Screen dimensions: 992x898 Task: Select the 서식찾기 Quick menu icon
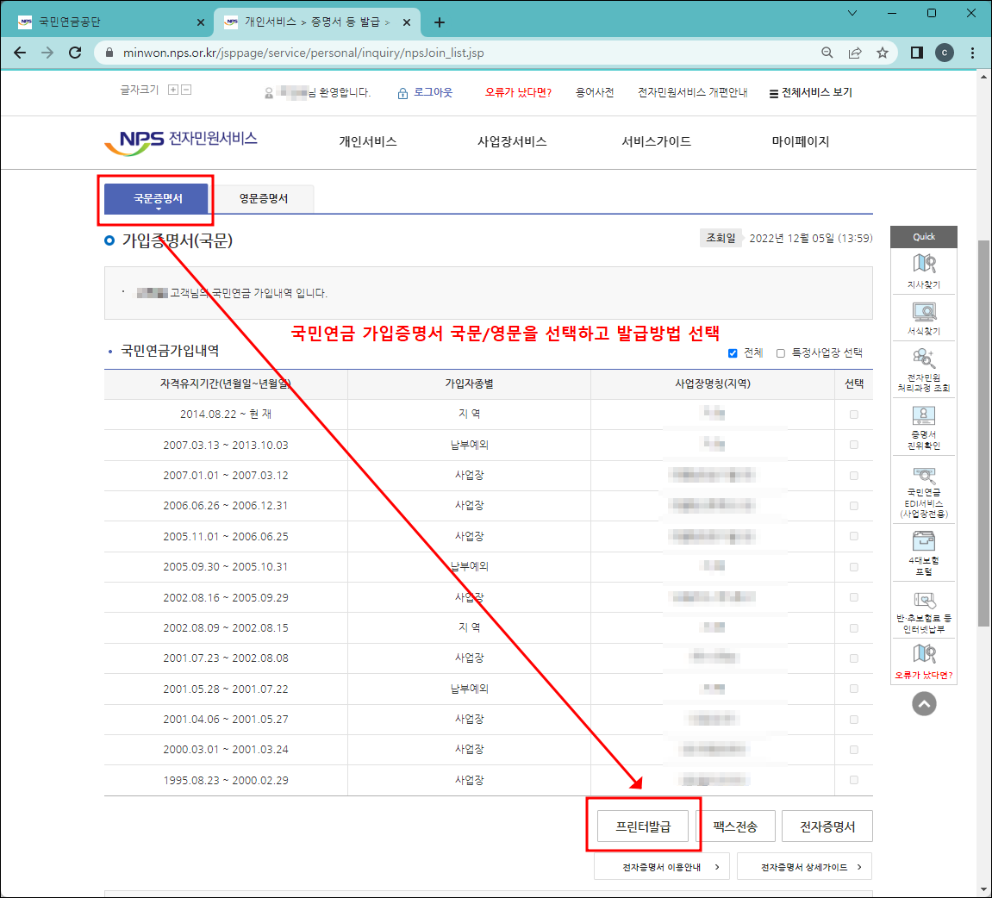pyautogui.click(x=923, y=320)
